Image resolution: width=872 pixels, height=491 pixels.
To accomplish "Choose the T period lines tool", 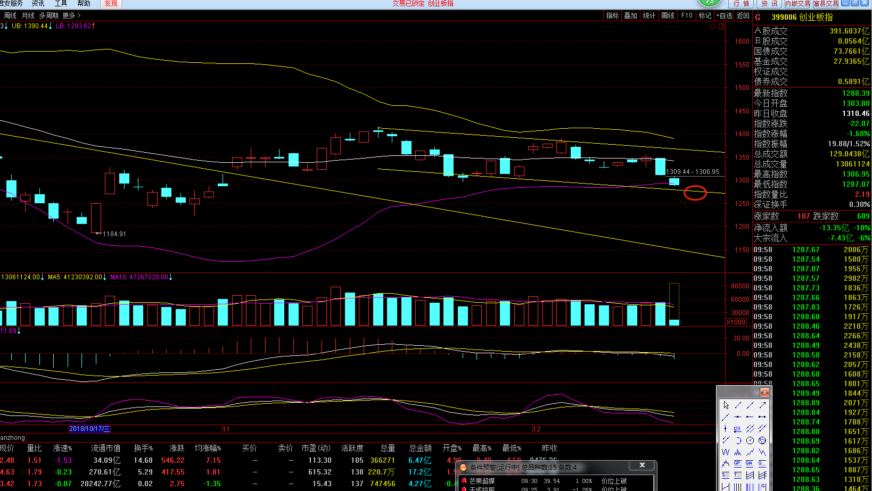I will click(x=738, y=475).
